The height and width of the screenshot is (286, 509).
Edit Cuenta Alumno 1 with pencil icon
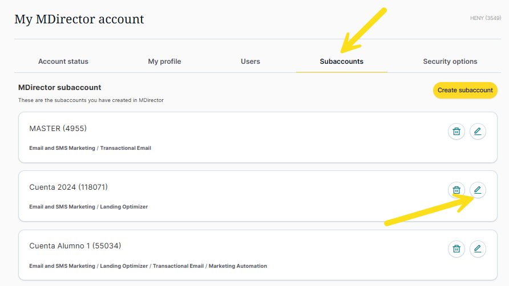[x=478, y=249]
